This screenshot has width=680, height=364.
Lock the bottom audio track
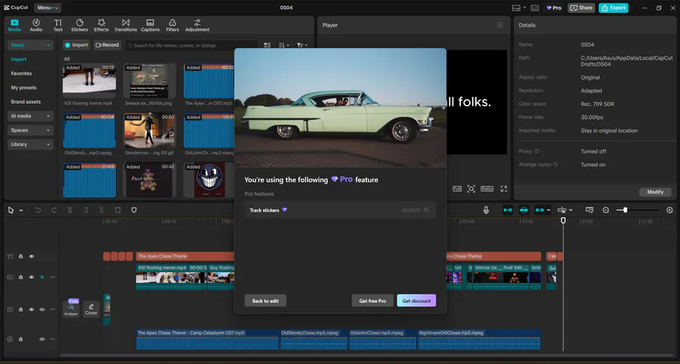click(x=20, y=339)
